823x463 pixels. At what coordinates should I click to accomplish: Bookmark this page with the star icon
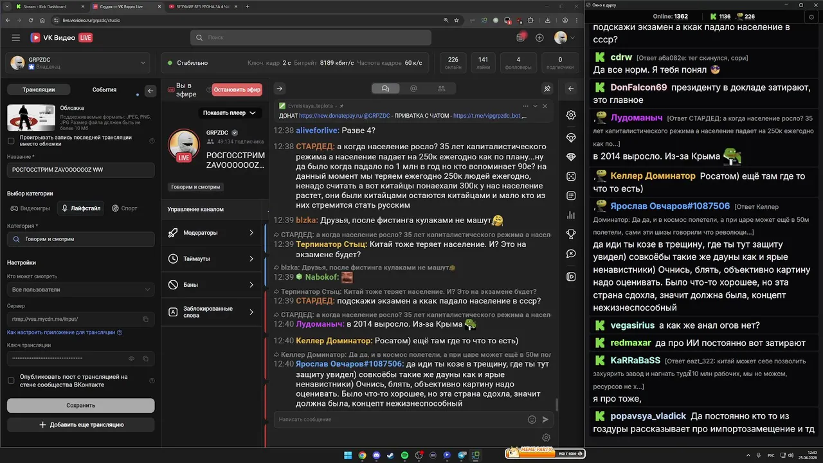(x=457, y=20)
